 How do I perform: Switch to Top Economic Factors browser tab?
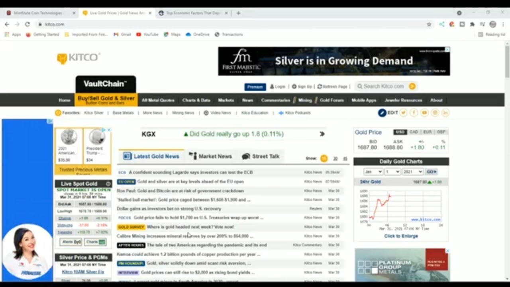tap(193, 13)
